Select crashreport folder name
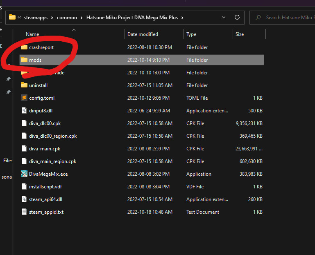This screenshot has height=255, width=315. point(41,47)
